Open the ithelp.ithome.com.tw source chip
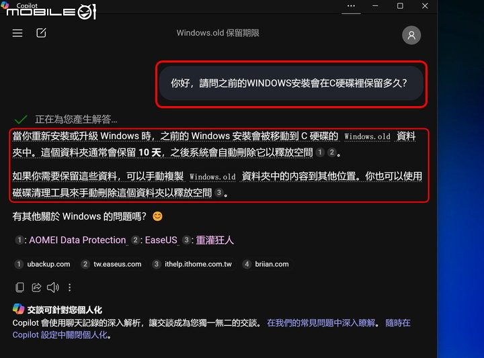 tap(193, 264)
